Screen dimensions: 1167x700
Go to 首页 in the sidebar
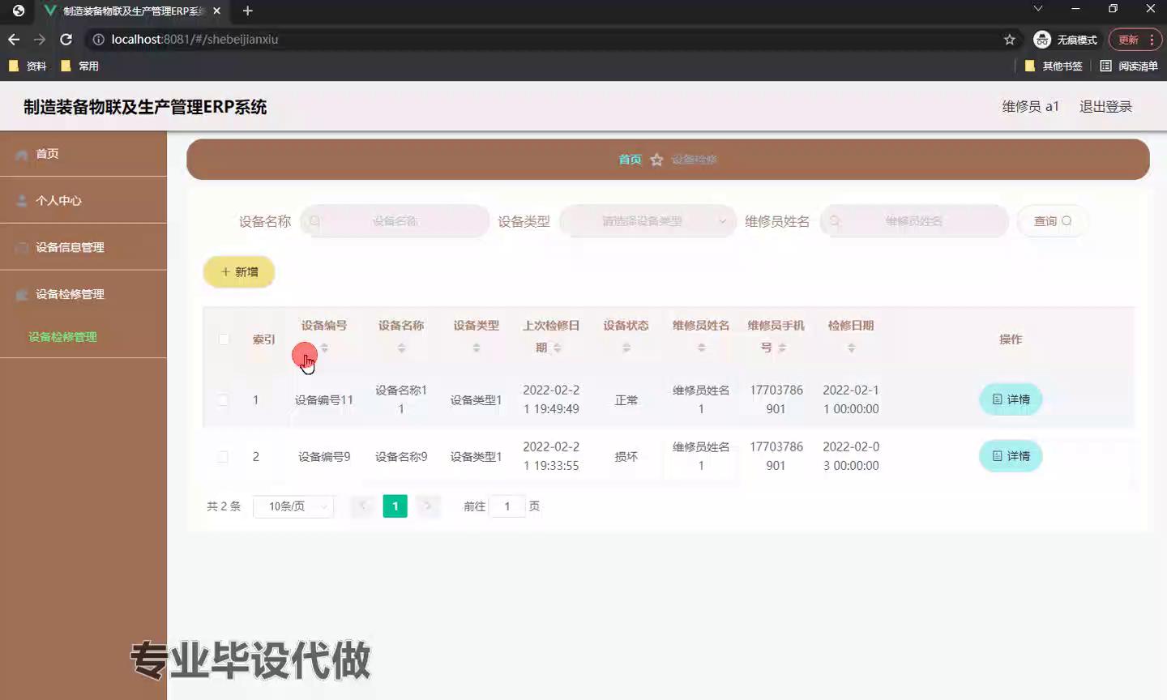point(47,153)
